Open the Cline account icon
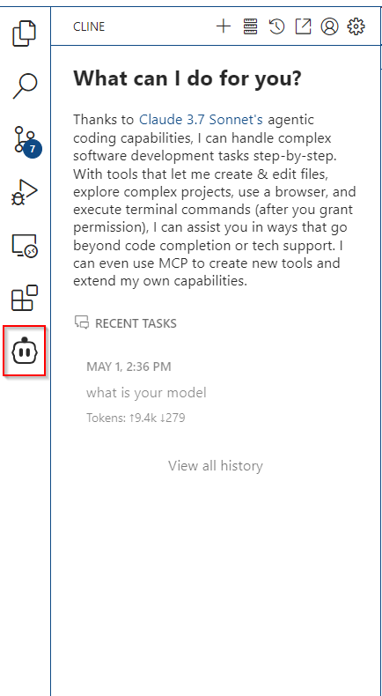The height and width of the screenshot is (696, 382). [330, 26]
